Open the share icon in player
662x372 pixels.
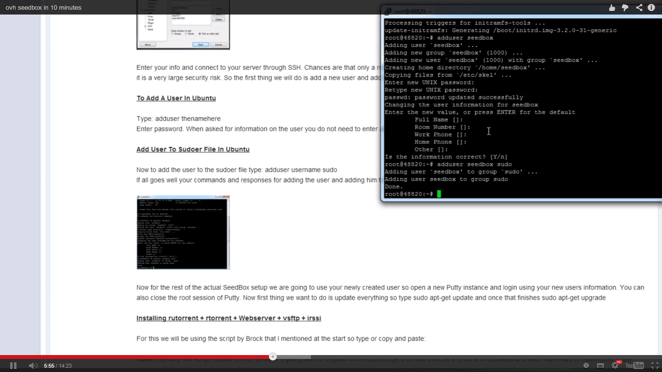(639, 7)
